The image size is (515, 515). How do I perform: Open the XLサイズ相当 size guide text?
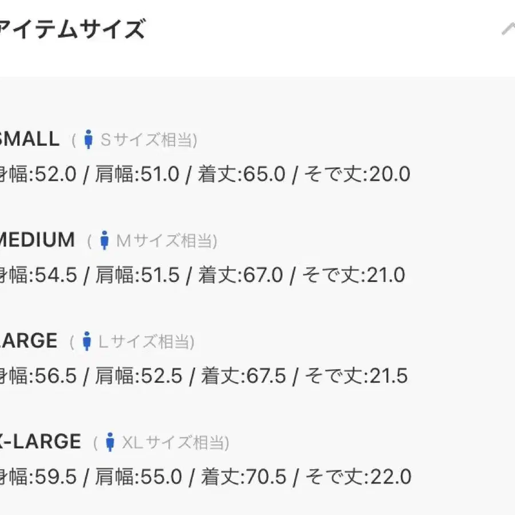click(x=176, y=442)
